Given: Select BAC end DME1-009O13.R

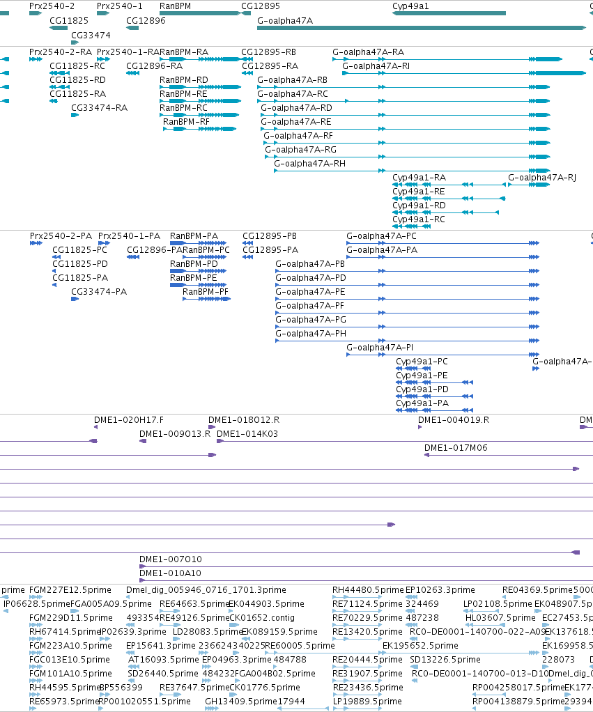Looking at the screenshot, I should click(x=175, y=433).
